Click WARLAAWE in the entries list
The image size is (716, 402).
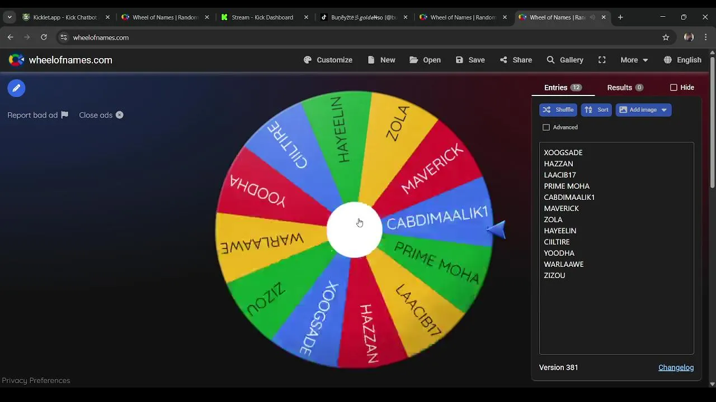[563, 264]
